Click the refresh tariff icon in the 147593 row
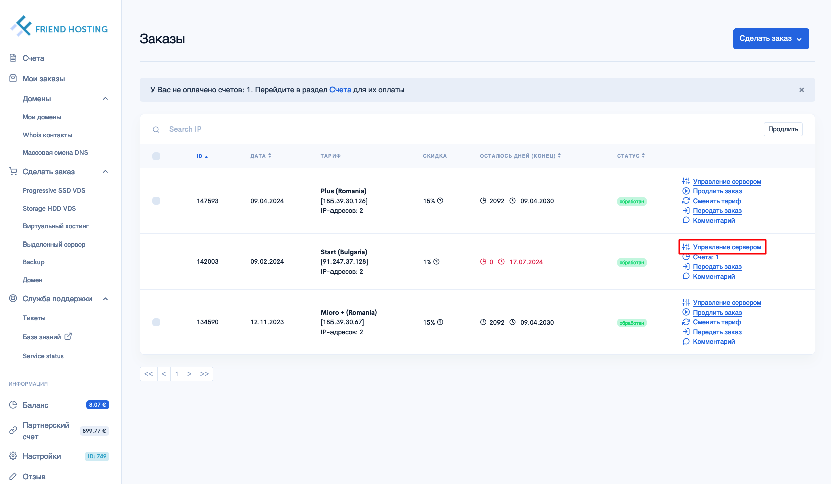 [x=686, y=201]
